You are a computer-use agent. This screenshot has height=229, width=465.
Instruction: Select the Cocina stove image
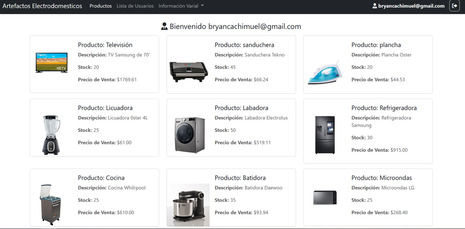tap(50, 205)
